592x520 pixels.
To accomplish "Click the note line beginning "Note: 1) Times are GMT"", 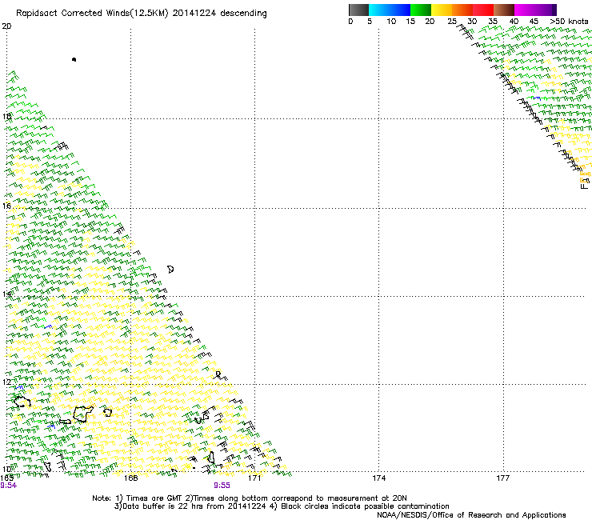I will click(x=250, y=498).
